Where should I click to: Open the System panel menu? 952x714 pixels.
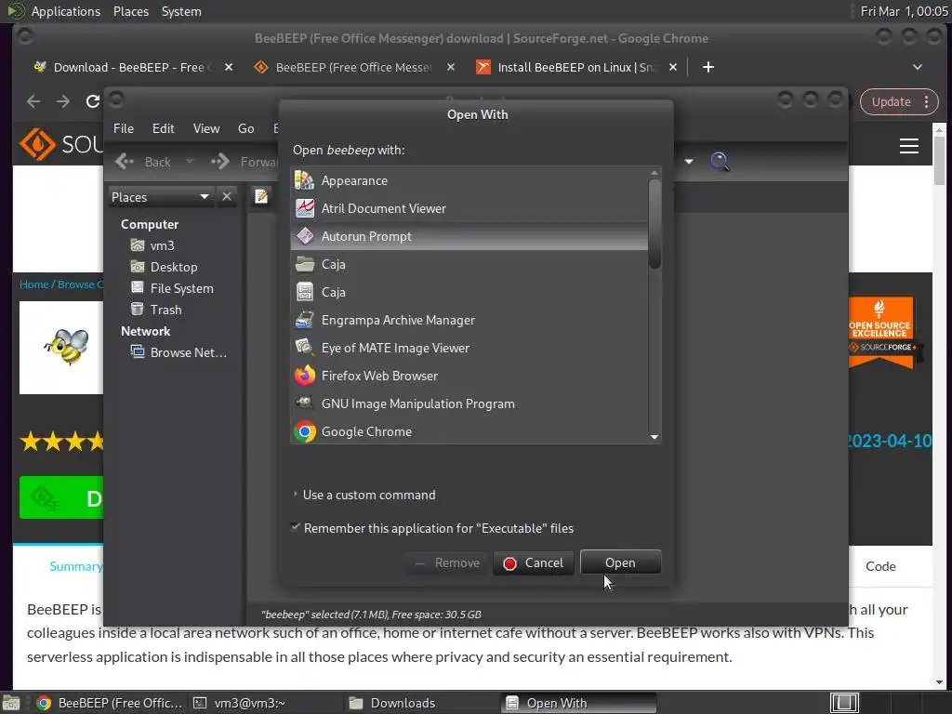tap(181, 11)
